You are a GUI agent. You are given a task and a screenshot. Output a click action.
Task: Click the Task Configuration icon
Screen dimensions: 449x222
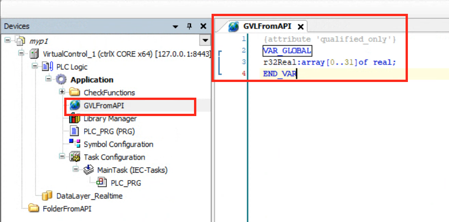pos(75,157)
